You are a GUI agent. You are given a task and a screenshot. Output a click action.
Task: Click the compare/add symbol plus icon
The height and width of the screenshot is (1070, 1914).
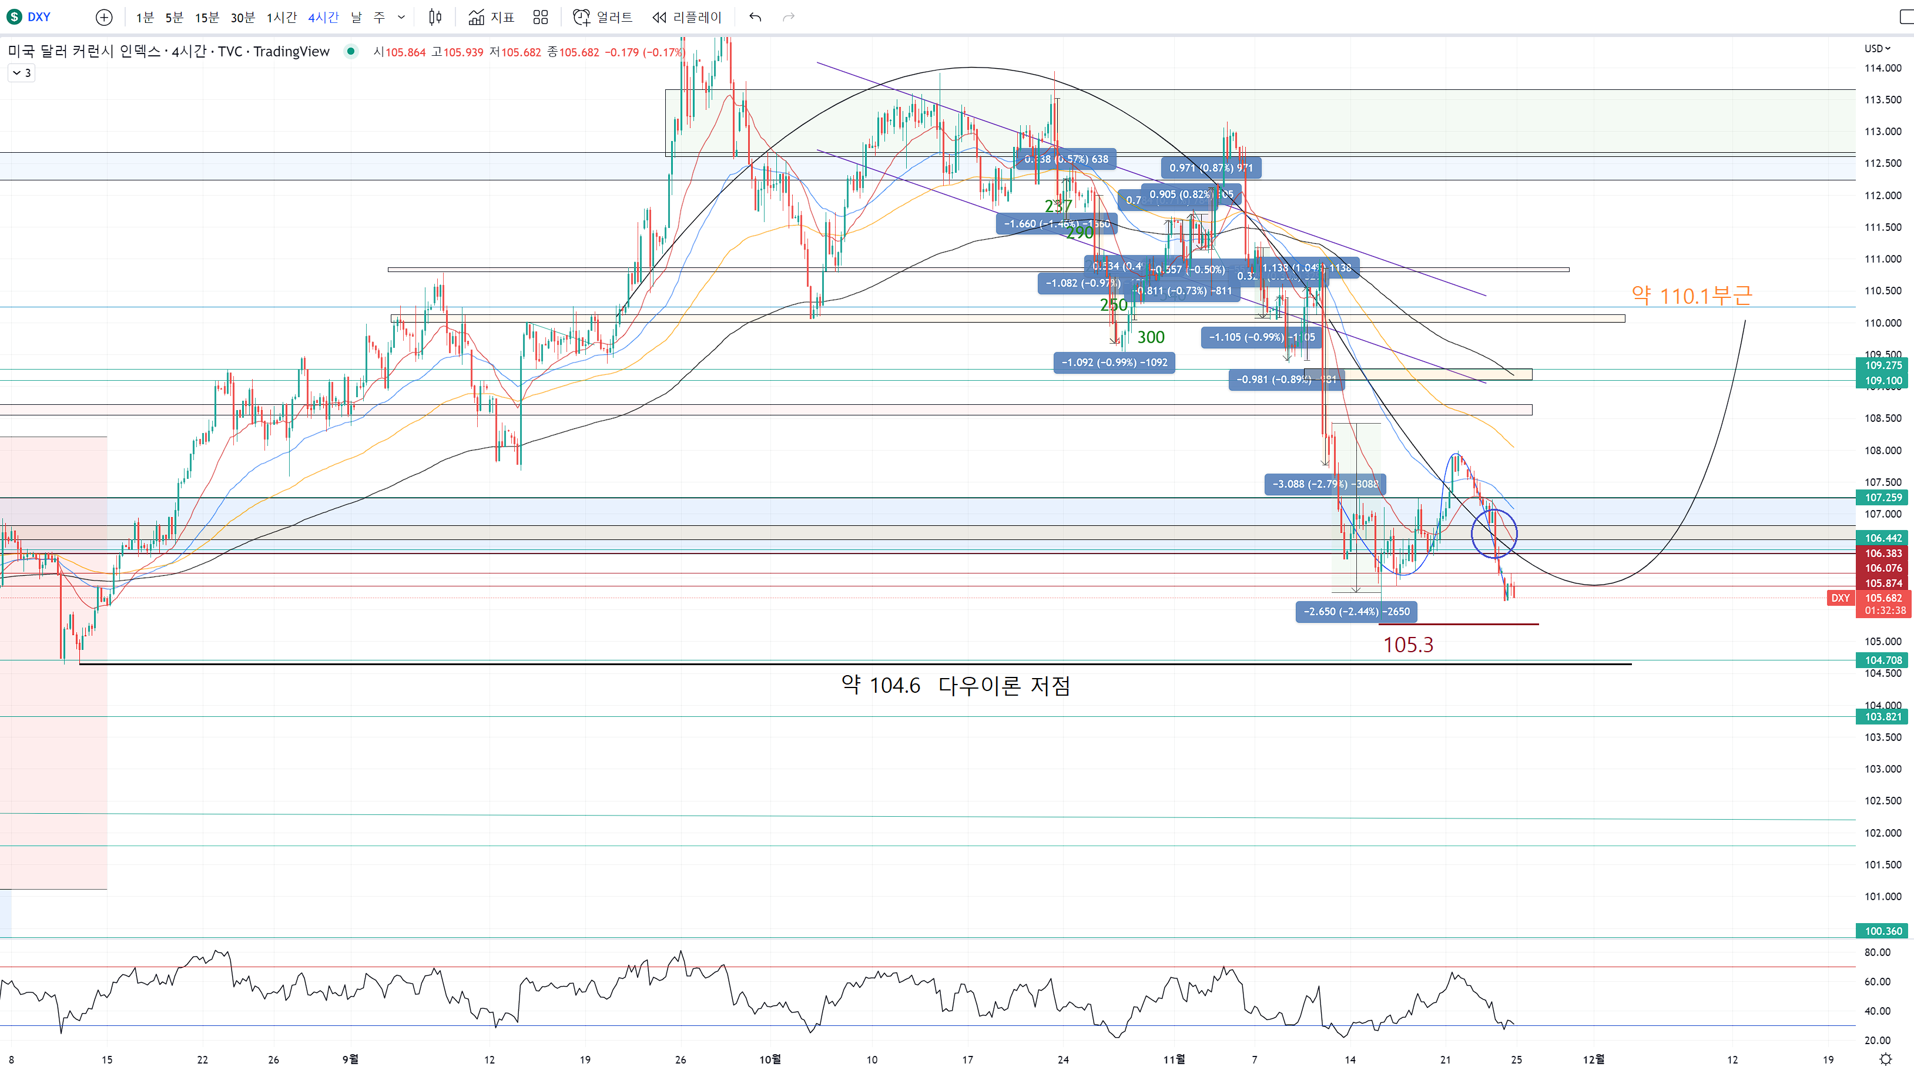pyautogui.click(x=104, y=17)
